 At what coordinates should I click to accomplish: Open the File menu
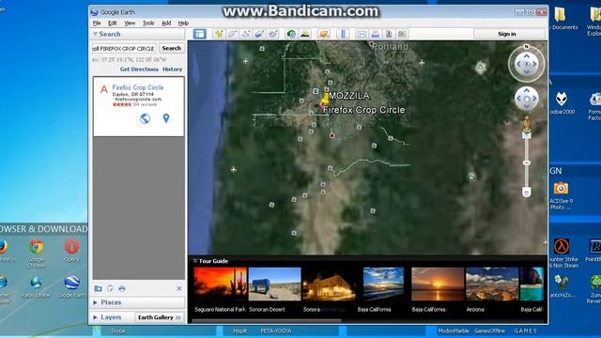(x=97, y=23)
